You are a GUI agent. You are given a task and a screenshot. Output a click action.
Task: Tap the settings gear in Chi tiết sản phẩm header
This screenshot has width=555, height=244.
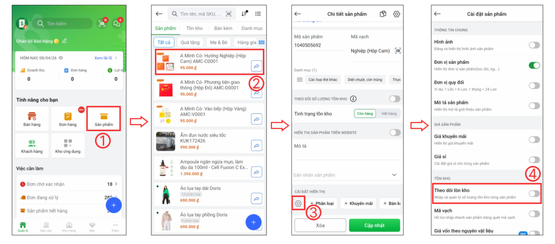(396, 14)
